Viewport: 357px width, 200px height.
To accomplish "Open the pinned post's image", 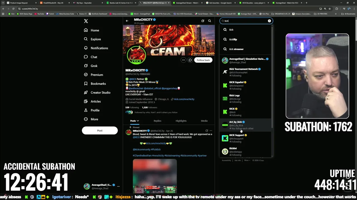I will click(155, 176).
